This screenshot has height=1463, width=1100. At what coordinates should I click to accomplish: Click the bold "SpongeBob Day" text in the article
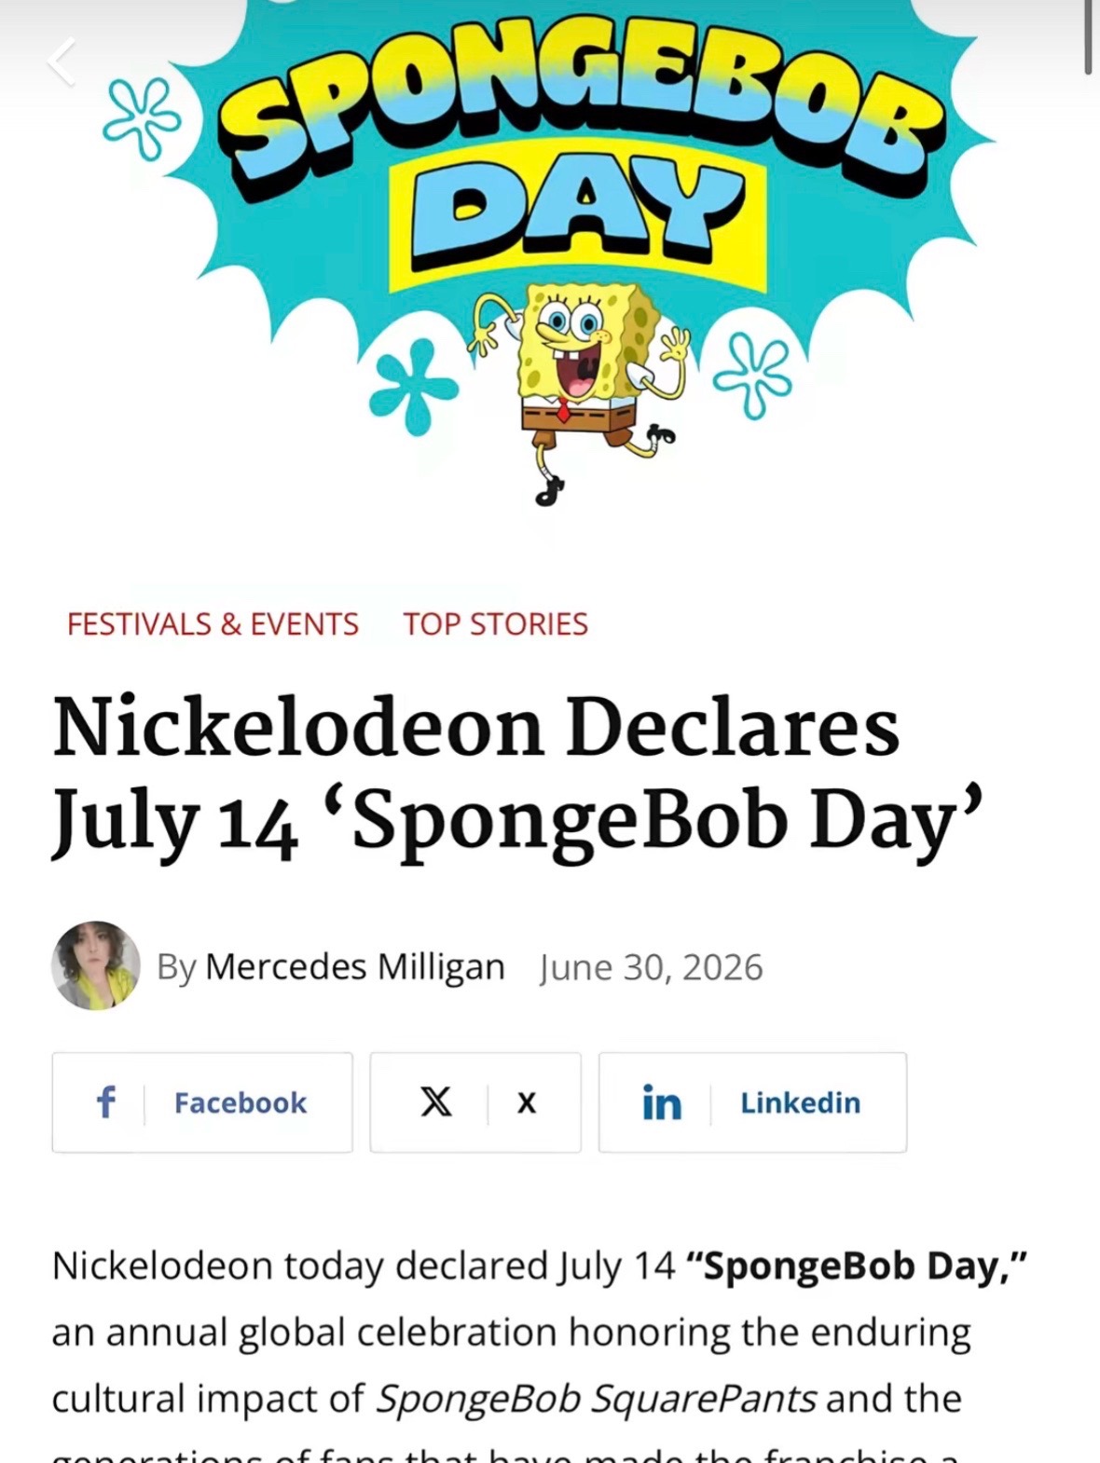coord(856,1265)
